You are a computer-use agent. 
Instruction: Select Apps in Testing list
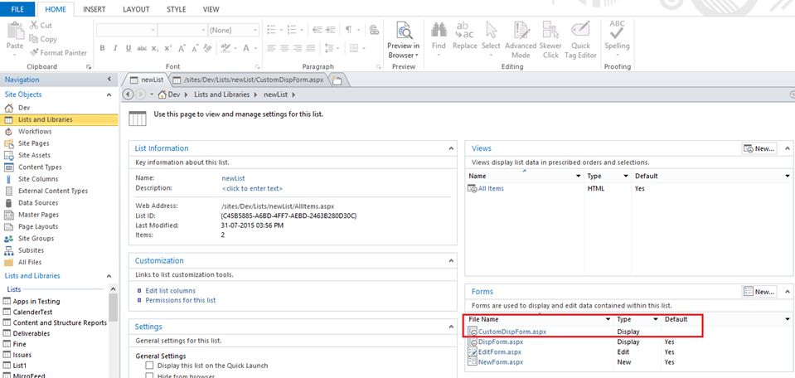tap(36, 302)
